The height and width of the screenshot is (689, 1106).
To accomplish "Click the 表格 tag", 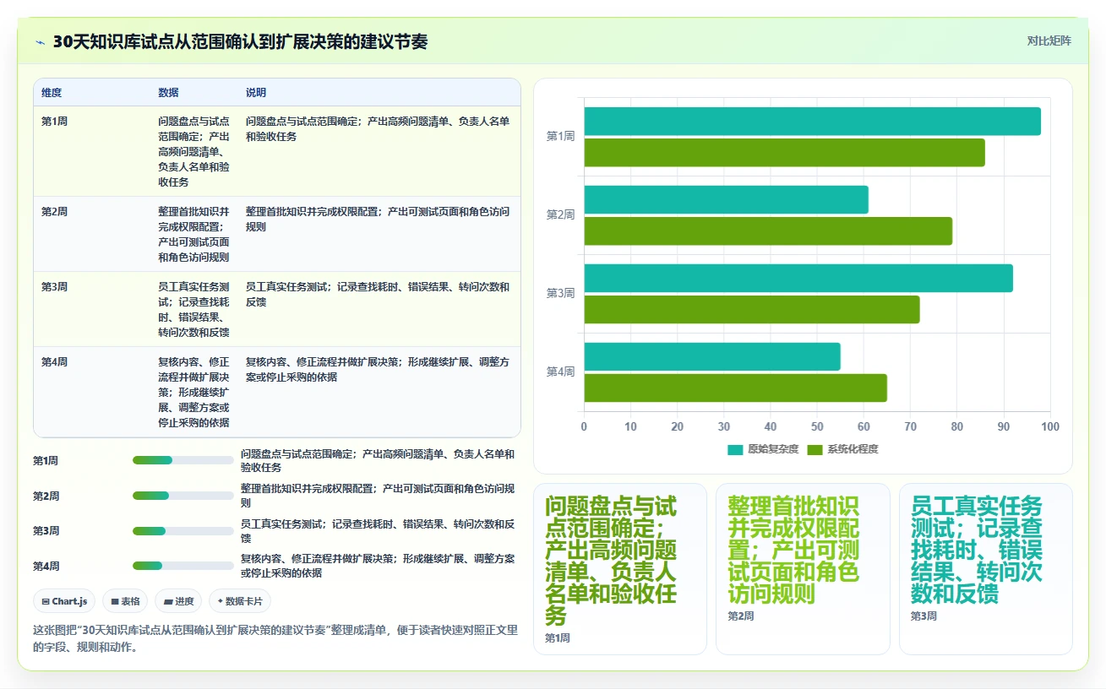I will tap(126, 601).
